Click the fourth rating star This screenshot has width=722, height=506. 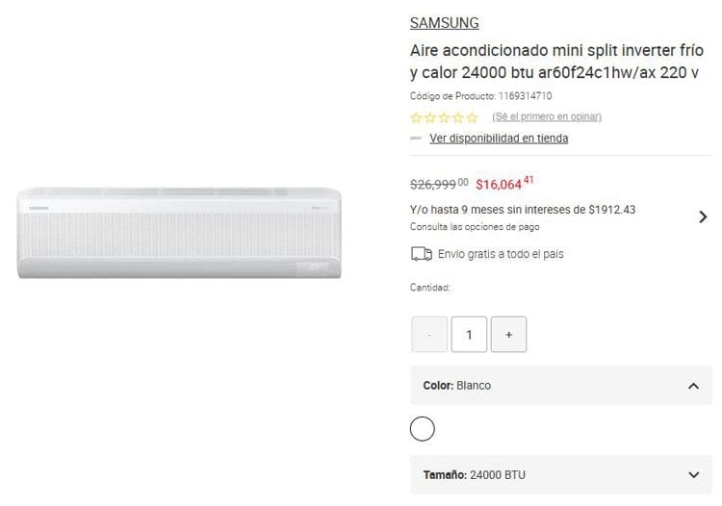pos(458,117)
